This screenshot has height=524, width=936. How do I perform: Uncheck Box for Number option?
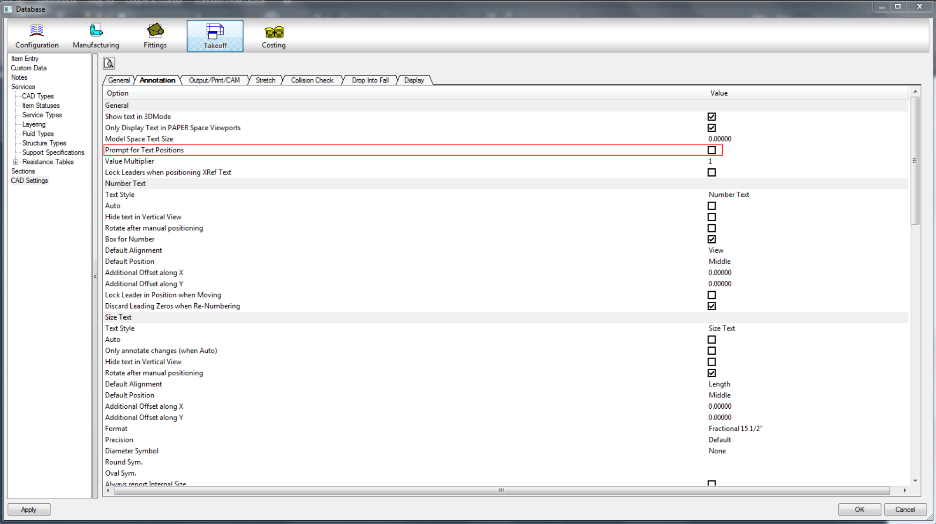[x=711, y=239]
